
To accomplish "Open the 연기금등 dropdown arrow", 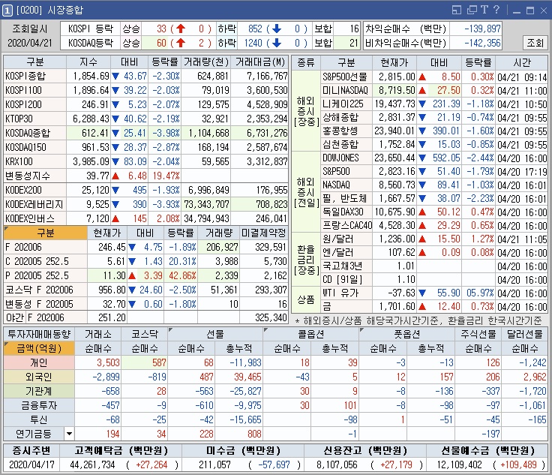I will [69, 434].
